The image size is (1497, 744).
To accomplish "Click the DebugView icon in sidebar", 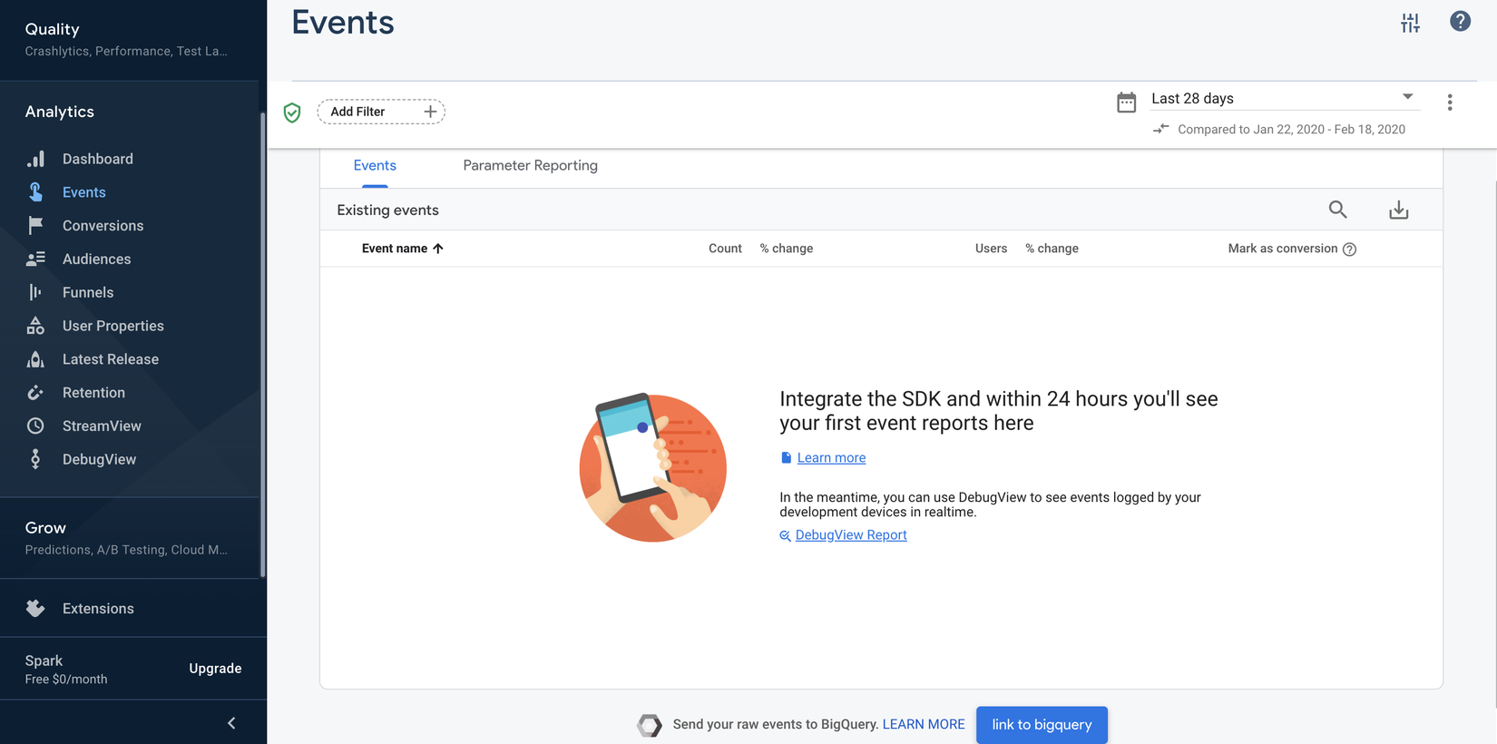I will (35, 459).
